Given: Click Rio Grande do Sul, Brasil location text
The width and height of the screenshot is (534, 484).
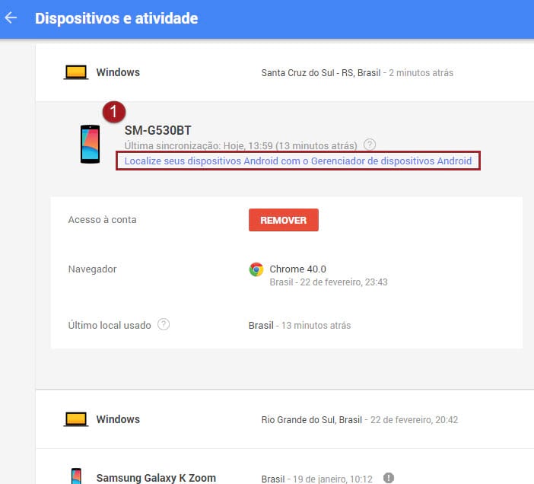Looking at the screenshot, I should tap(311, 419).
